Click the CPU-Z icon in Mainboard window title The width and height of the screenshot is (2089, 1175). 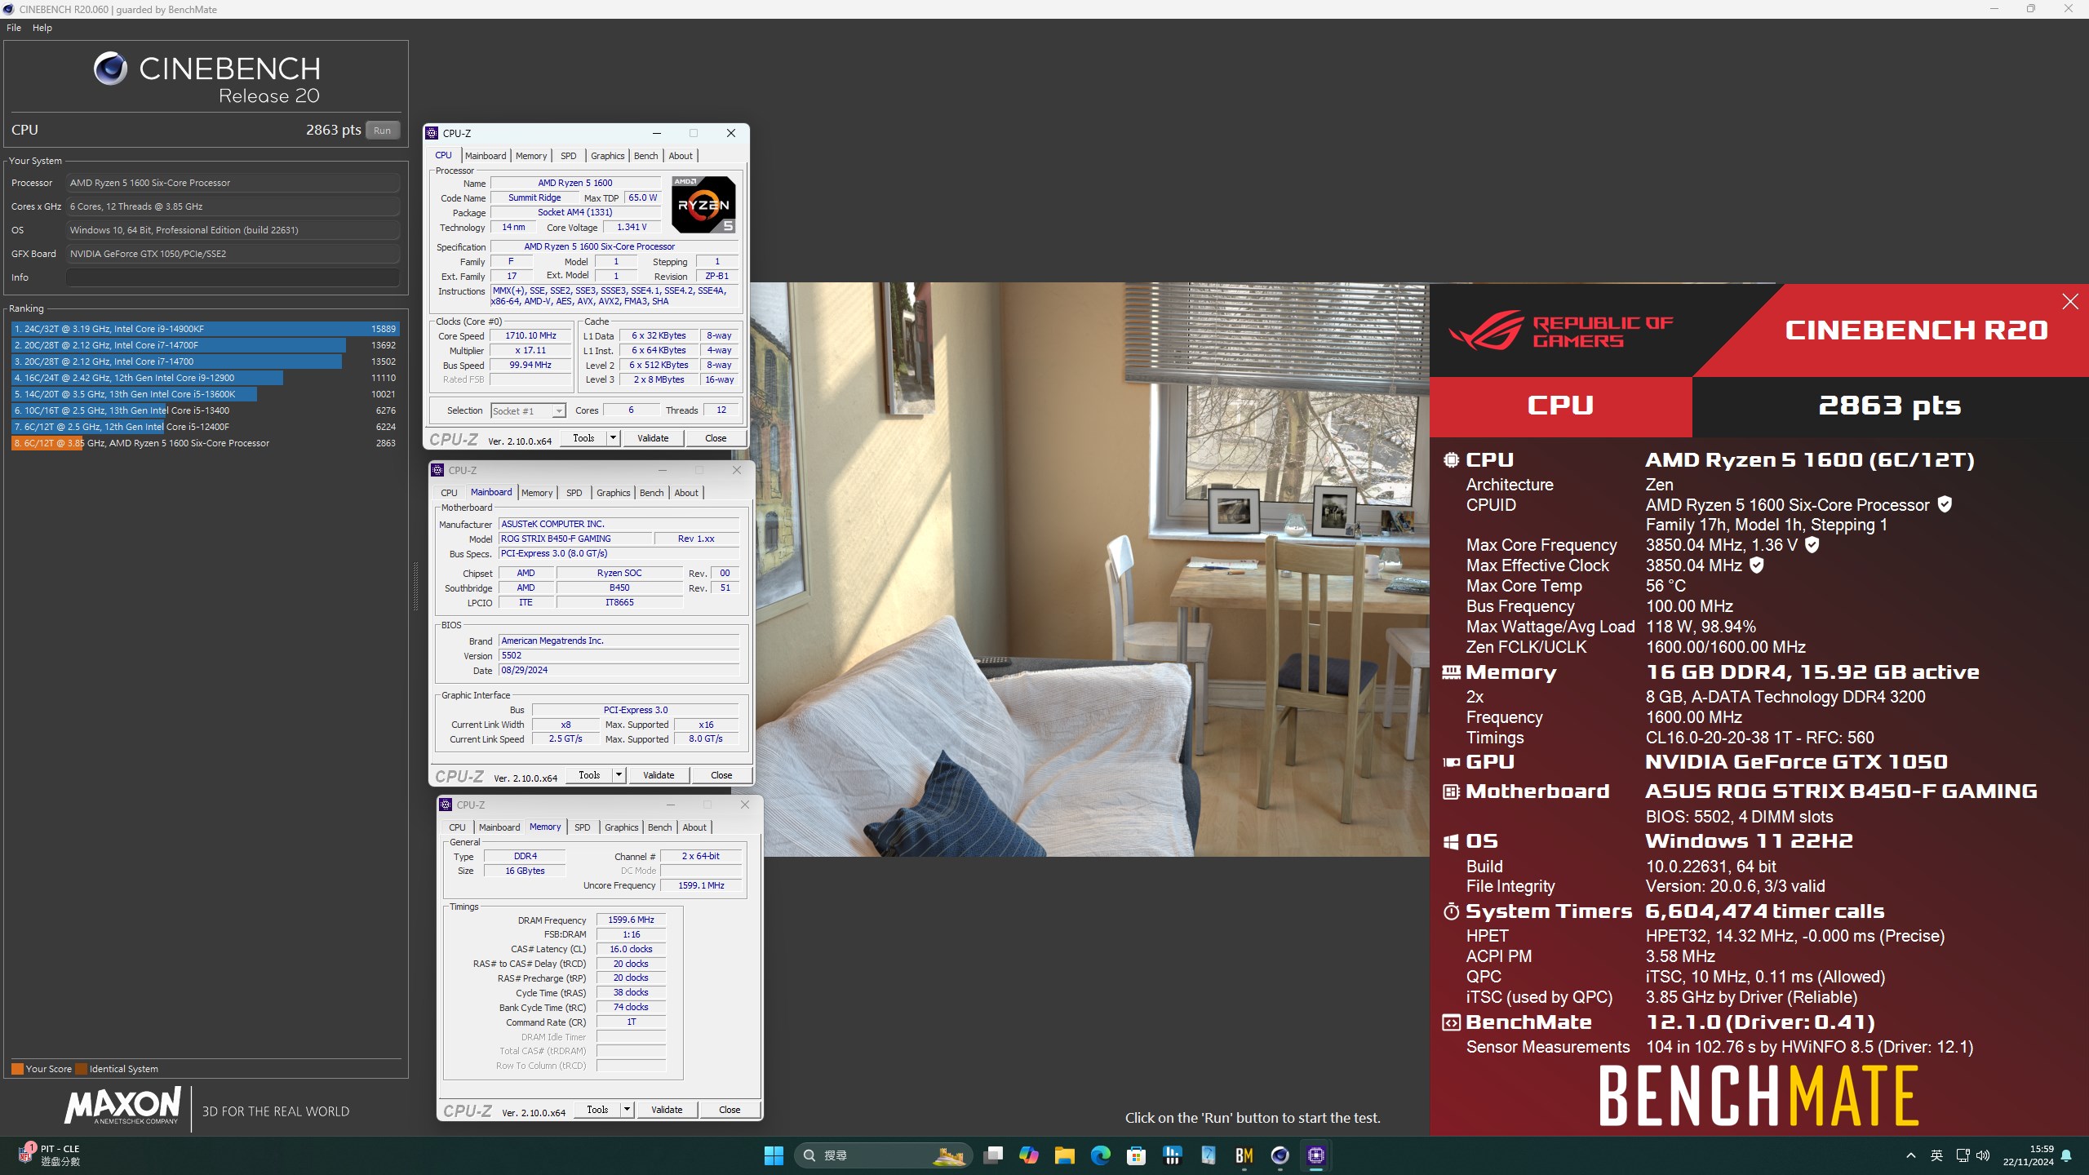pos(437,470)
